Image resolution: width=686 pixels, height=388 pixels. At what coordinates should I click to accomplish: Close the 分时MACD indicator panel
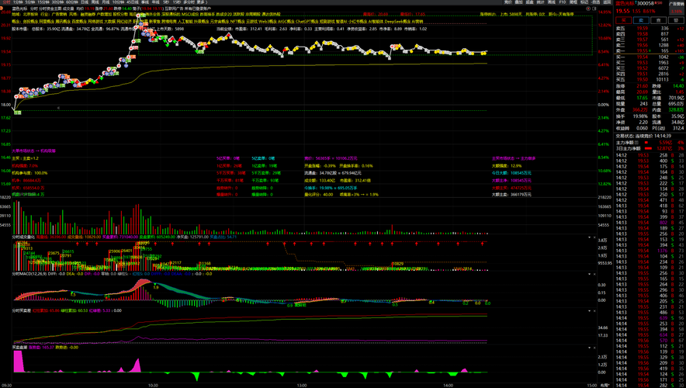click(x=594, y=274)
